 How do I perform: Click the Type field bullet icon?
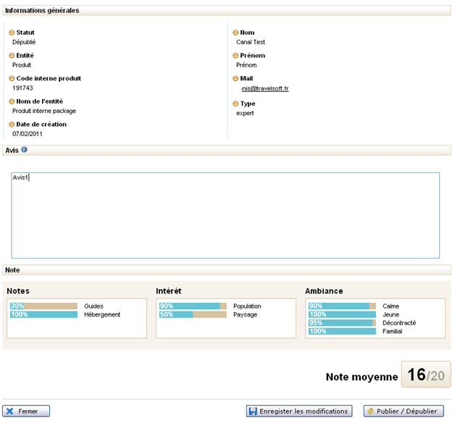[235, 104]
